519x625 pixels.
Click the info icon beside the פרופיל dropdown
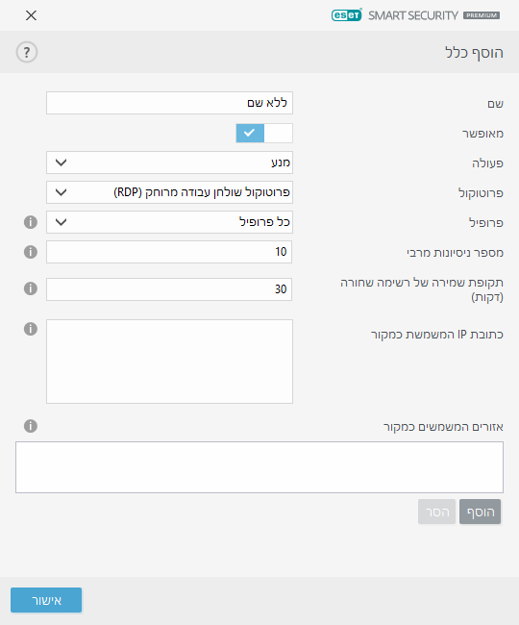31,222
